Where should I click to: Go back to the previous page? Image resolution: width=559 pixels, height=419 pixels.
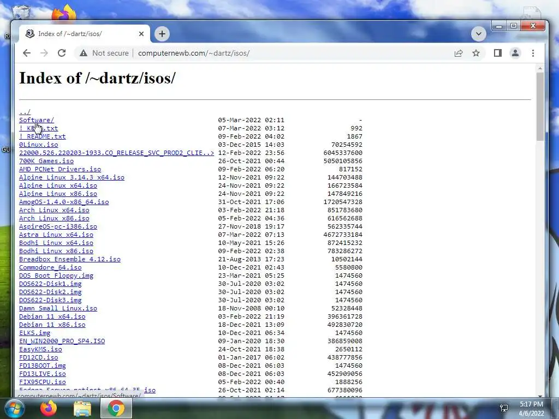27,53
